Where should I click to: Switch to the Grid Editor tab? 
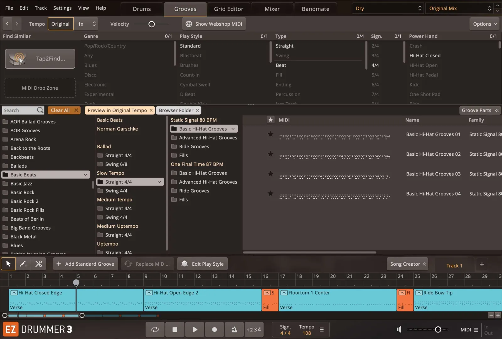(228, 9)
